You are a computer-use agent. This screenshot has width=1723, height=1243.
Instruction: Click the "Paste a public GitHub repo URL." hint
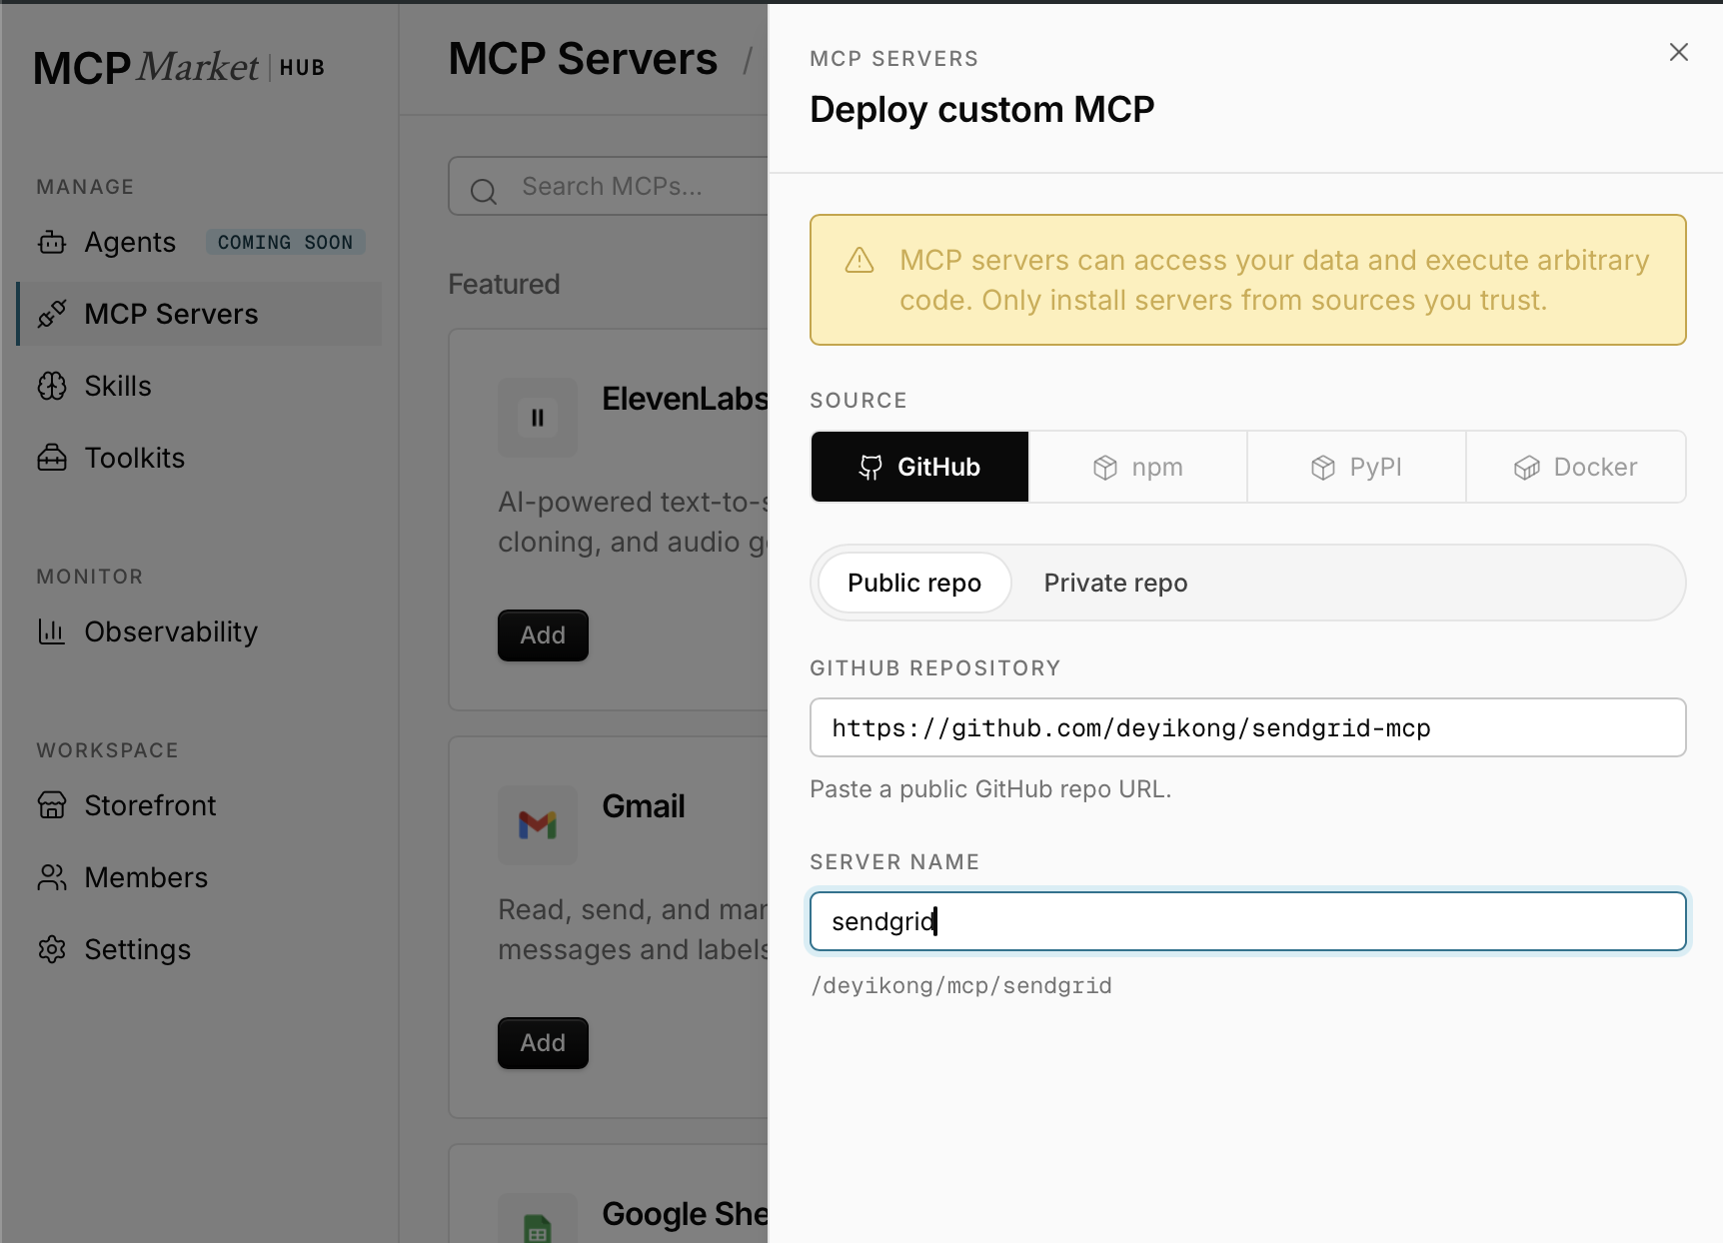pos(990,789)
